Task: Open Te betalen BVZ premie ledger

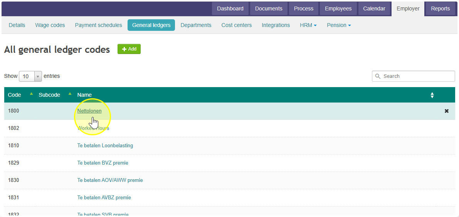Action: point(103,163)
